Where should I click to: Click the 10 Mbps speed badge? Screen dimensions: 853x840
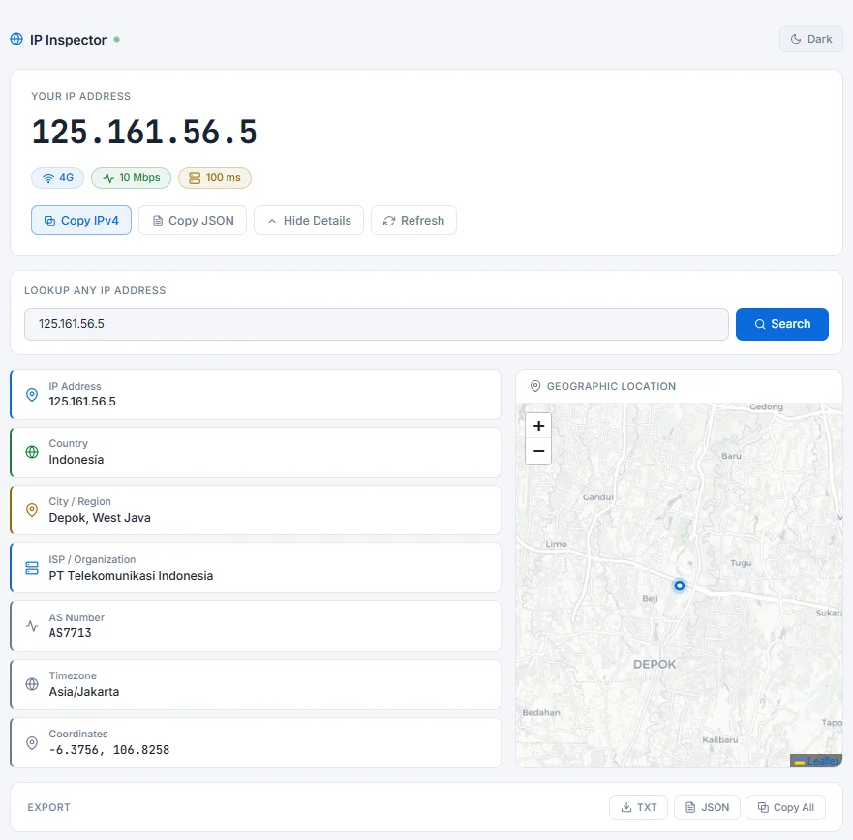[131, 178]
